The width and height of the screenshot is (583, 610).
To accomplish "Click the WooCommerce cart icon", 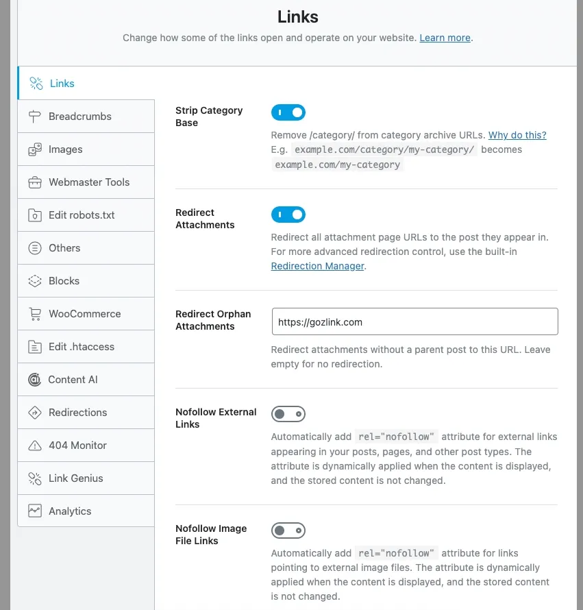I will point(35,314).
